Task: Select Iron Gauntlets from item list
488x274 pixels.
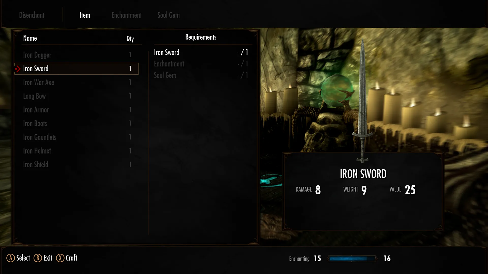Action: [40, 137]
